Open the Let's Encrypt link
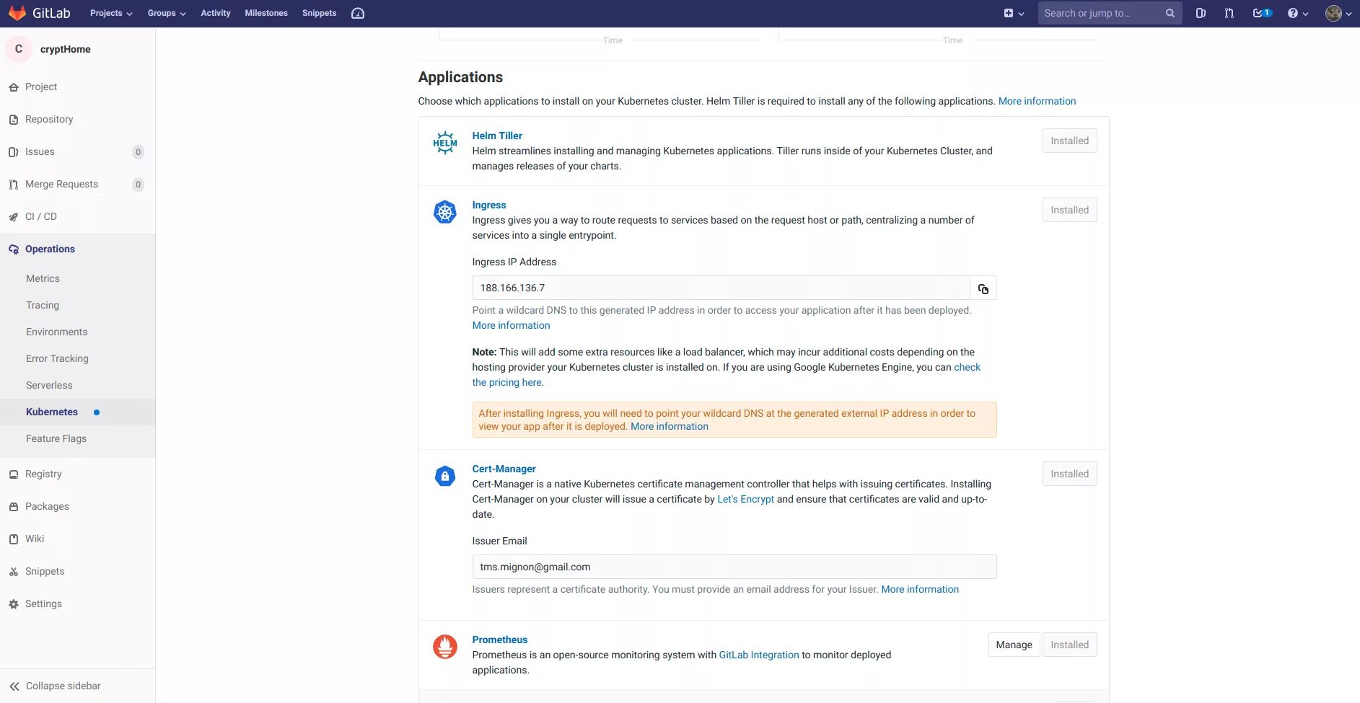 [x=745, y=499]
